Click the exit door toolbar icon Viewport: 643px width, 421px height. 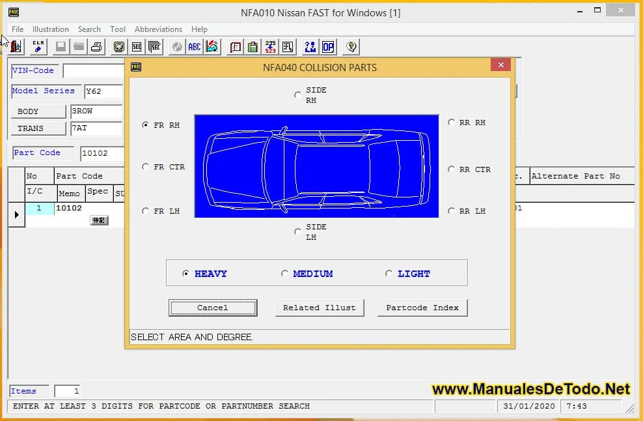coord(16,47)
